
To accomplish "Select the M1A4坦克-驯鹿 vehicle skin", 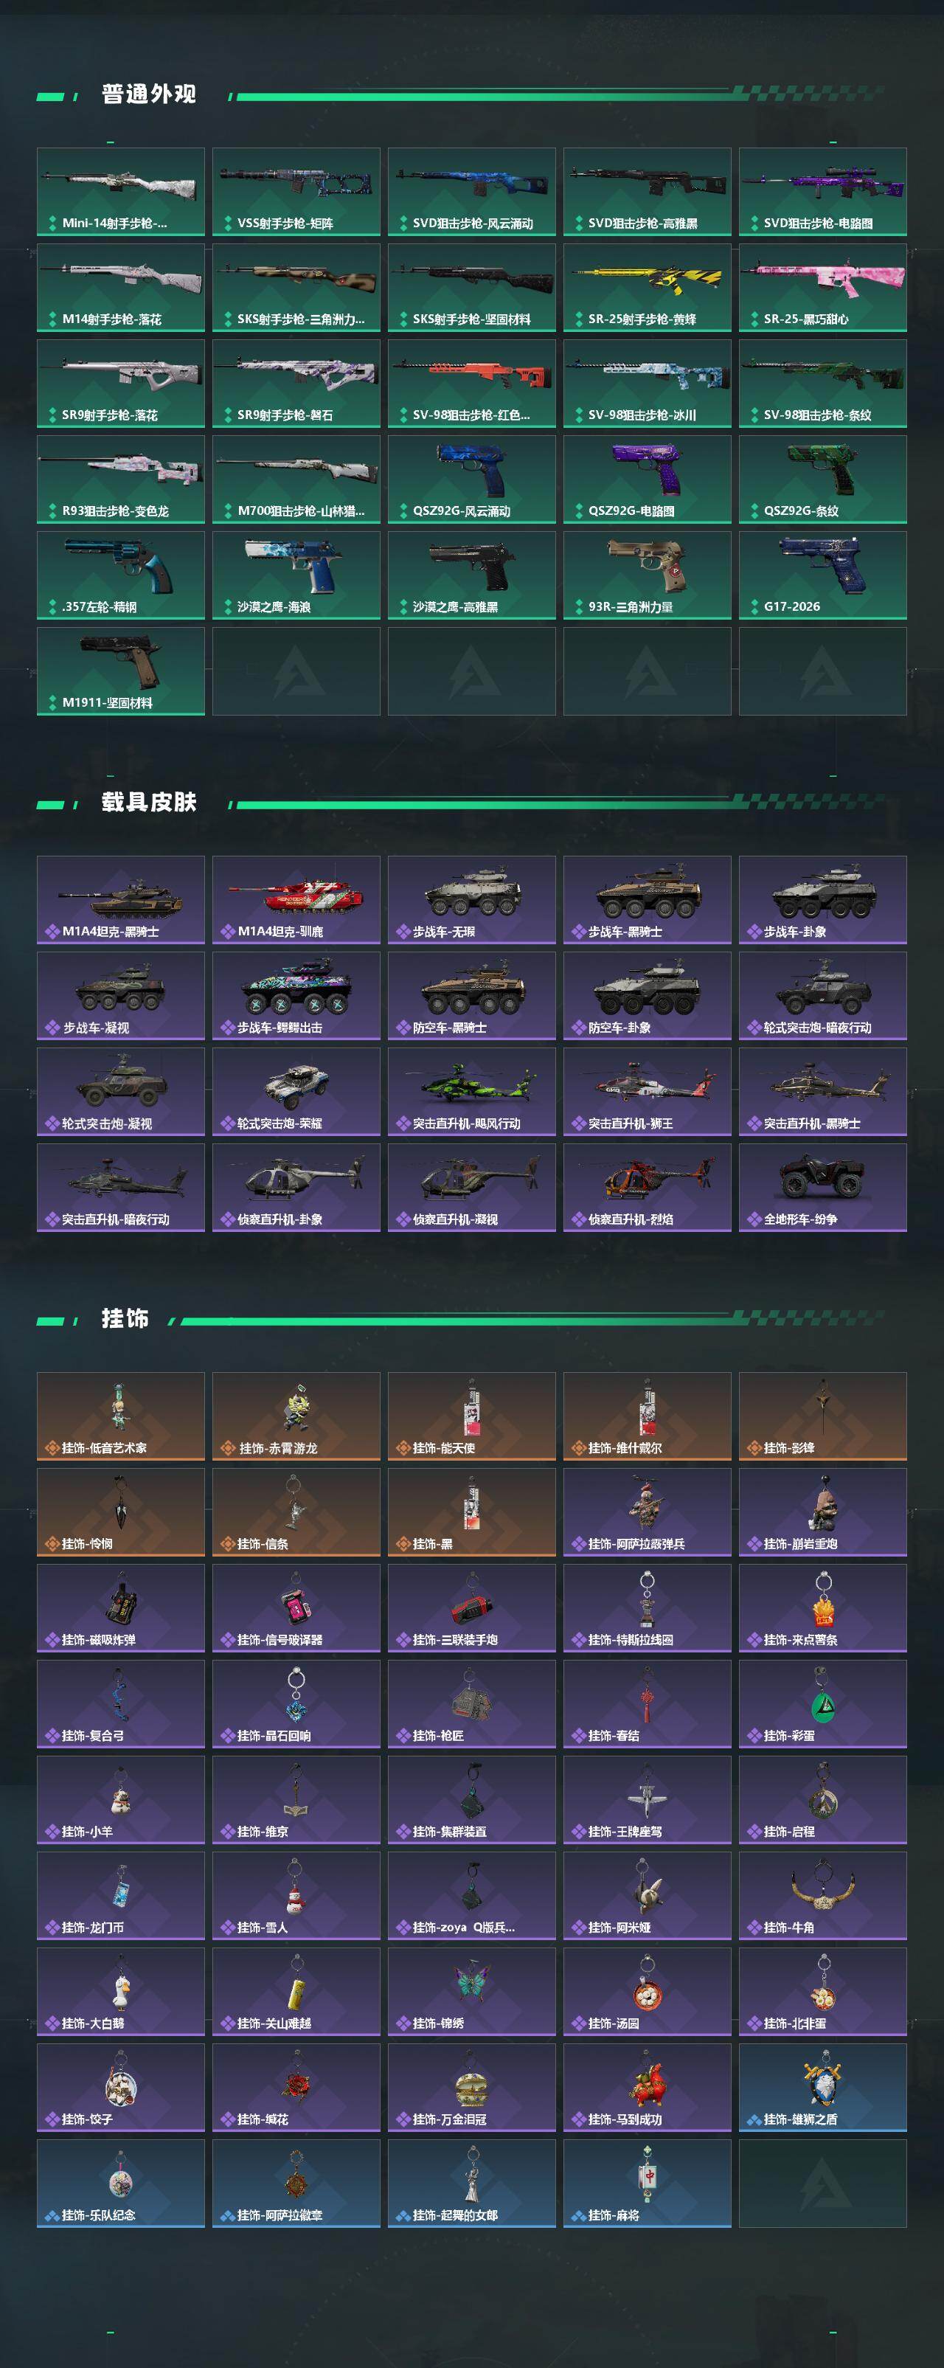I will tap(296, 900).
